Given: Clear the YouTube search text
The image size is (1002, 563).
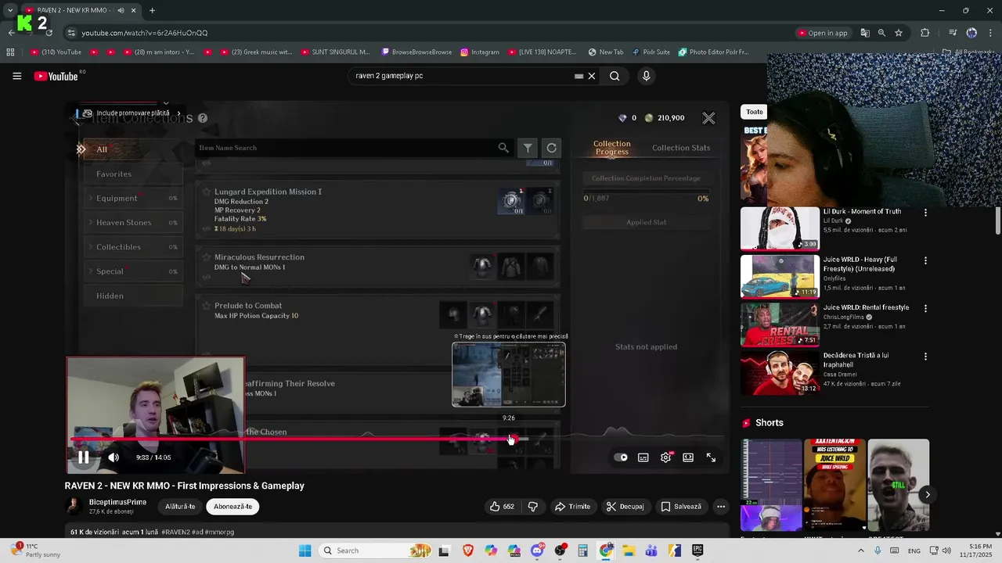Looking at the screenshot, I should pyautogui.click(x=592, y=76).
